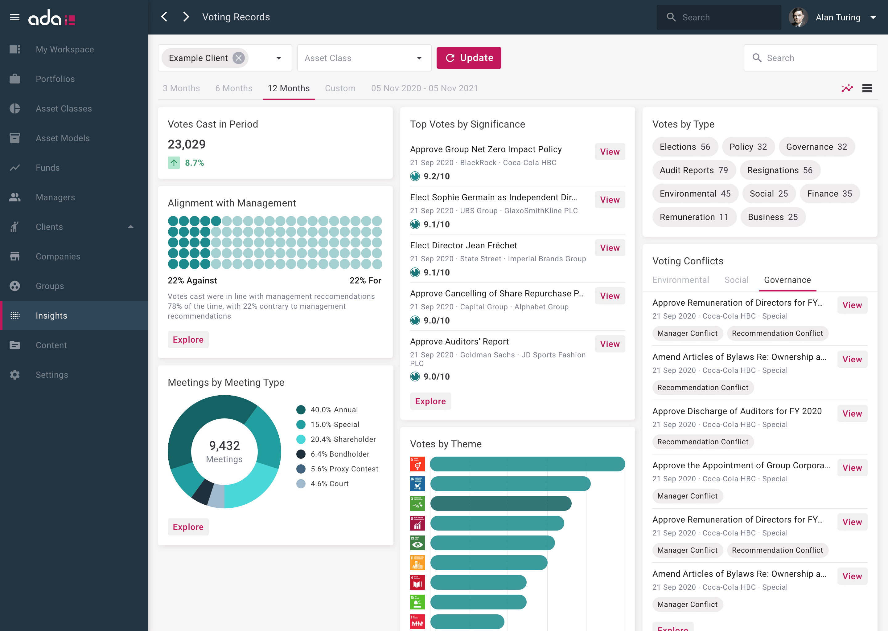Switch to chart view icon
The height and width of the screenshot is (631, 888).
tap(847, 88)
